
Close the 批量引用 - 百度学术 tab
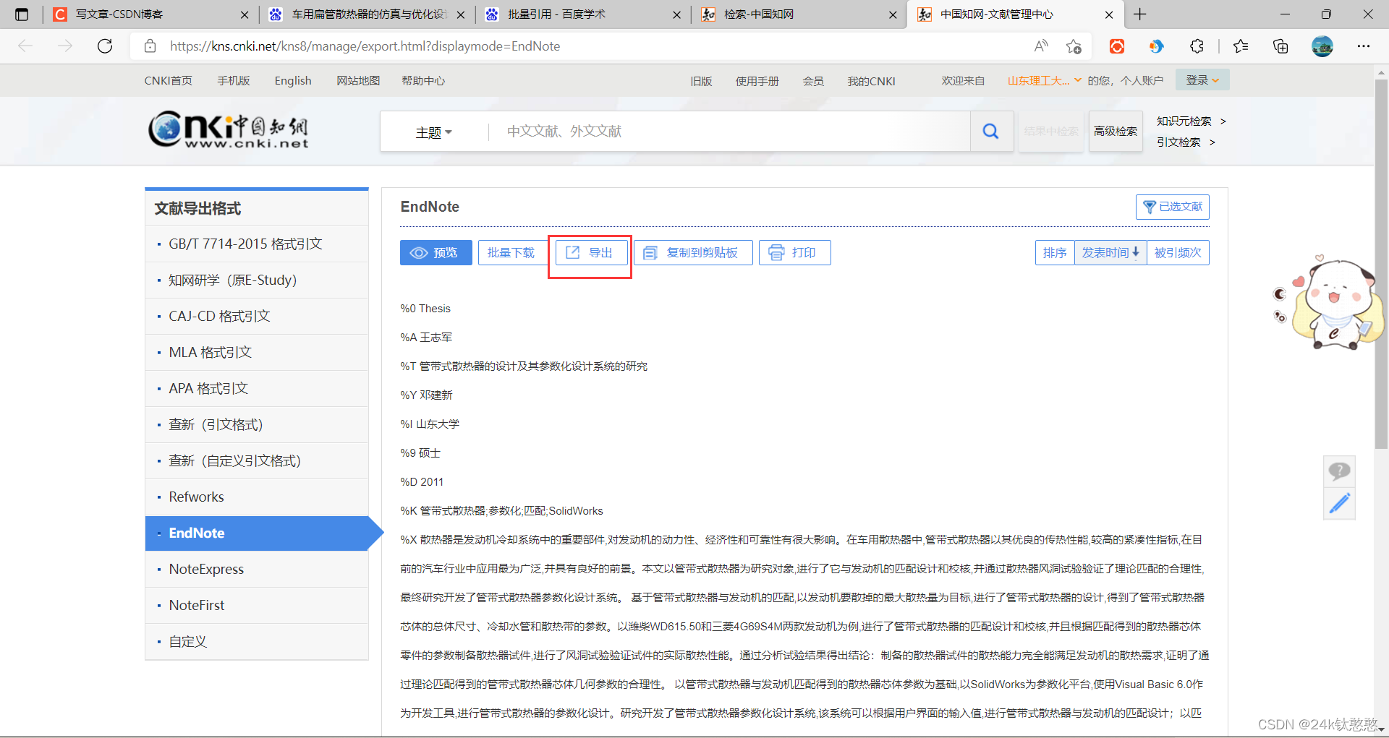tap(676, 14)
